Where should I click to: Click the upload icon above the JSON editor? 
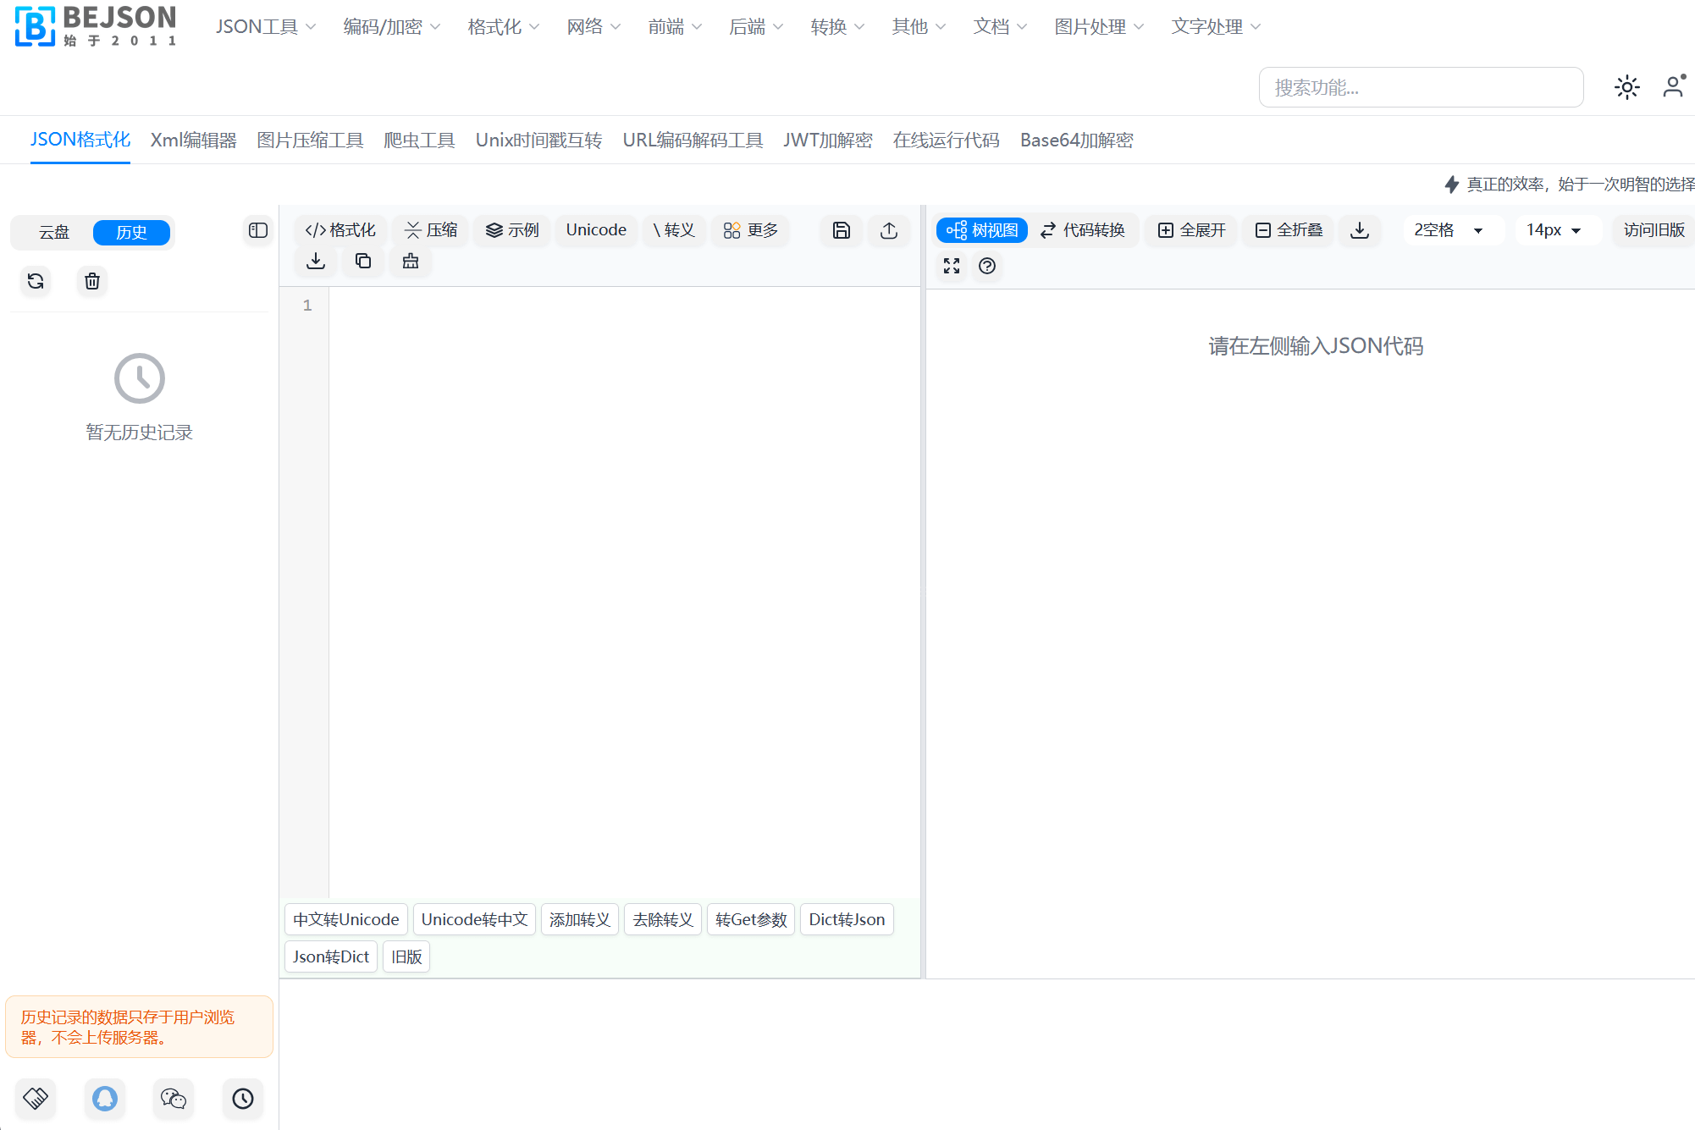[x=888, y=229]
